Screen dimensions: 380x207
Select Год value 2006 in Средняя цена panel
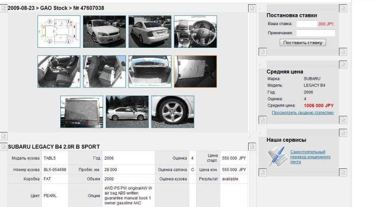308,92
